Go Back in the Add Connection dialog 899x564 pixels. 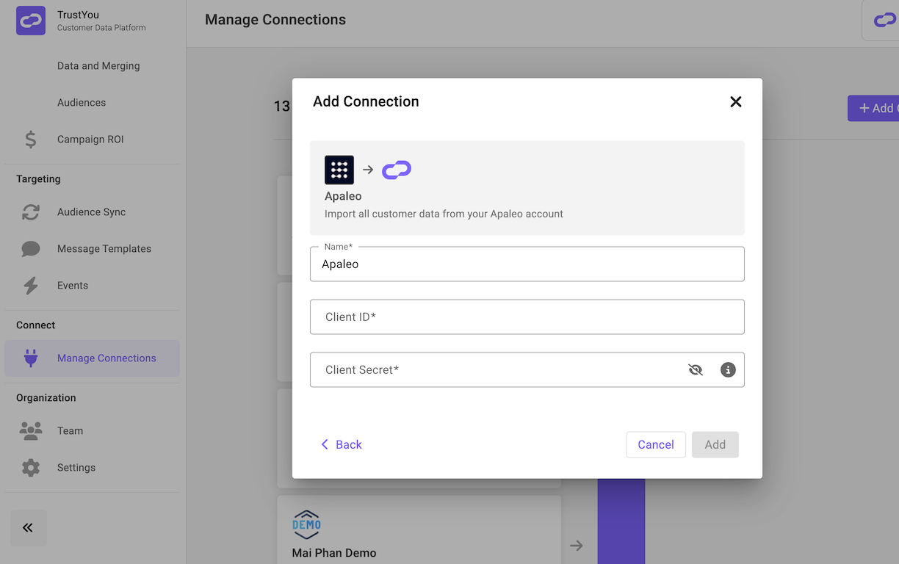pyautogui.click(x=342, y=444)
